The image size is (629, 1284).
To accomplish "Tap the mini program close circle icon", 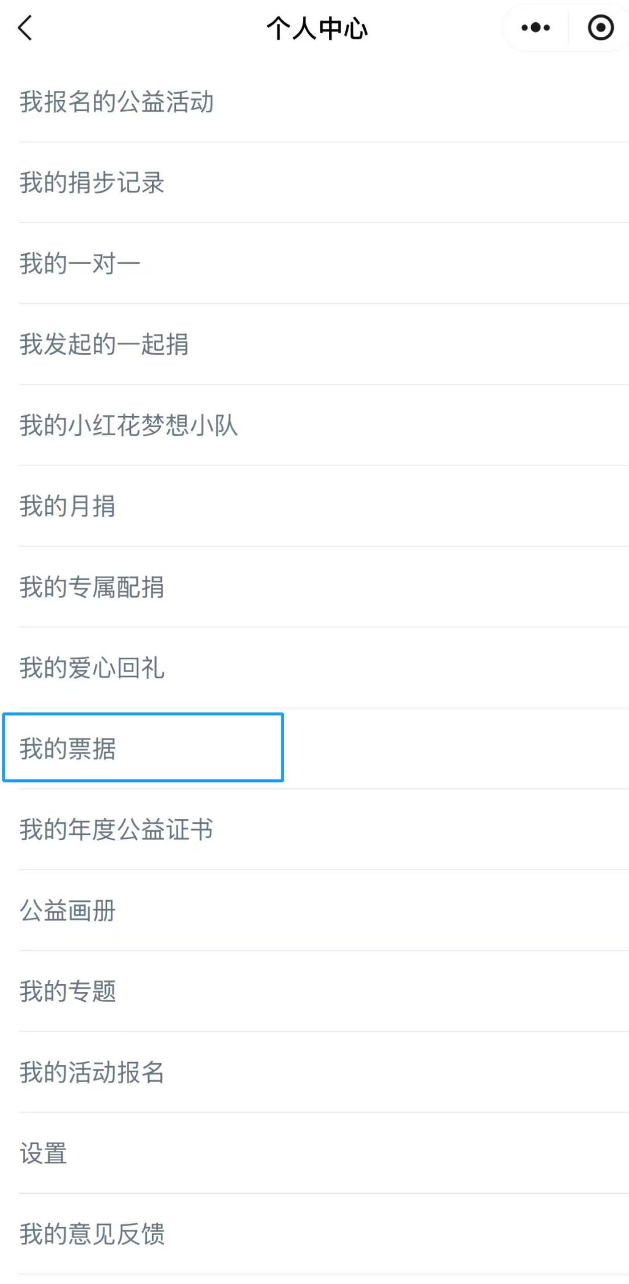I will pyautogui.click(x=600, y=28).
